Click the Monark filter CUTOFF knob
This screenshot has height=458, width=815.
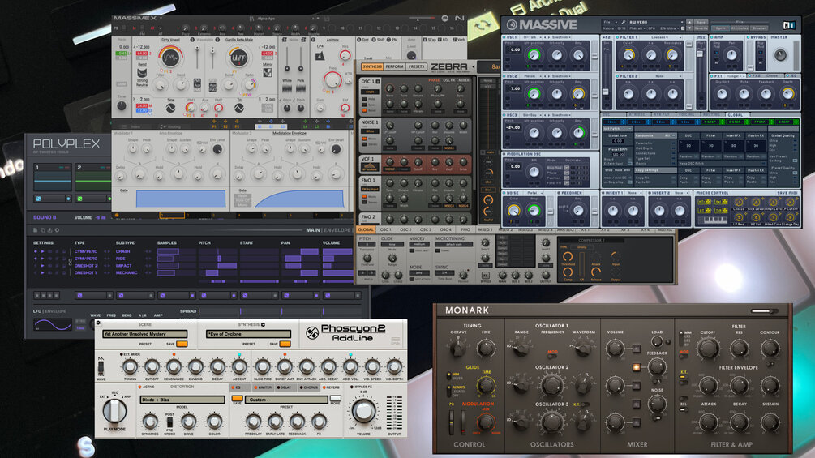click(708, 349)
